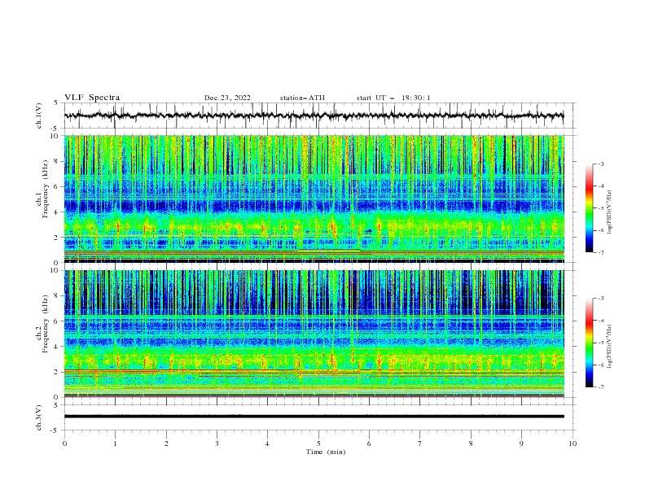This screenshot has height=498, width=645.
Task: Click the "2" kHz tick of ch.1 spectrogram
Action: coord(57,238)
